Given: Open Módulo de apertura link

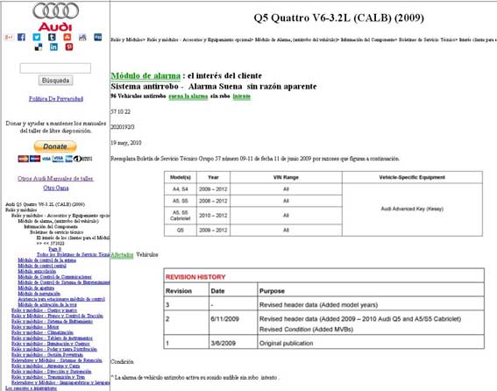Looking at the screenshot, I should [x=36, y=288].
